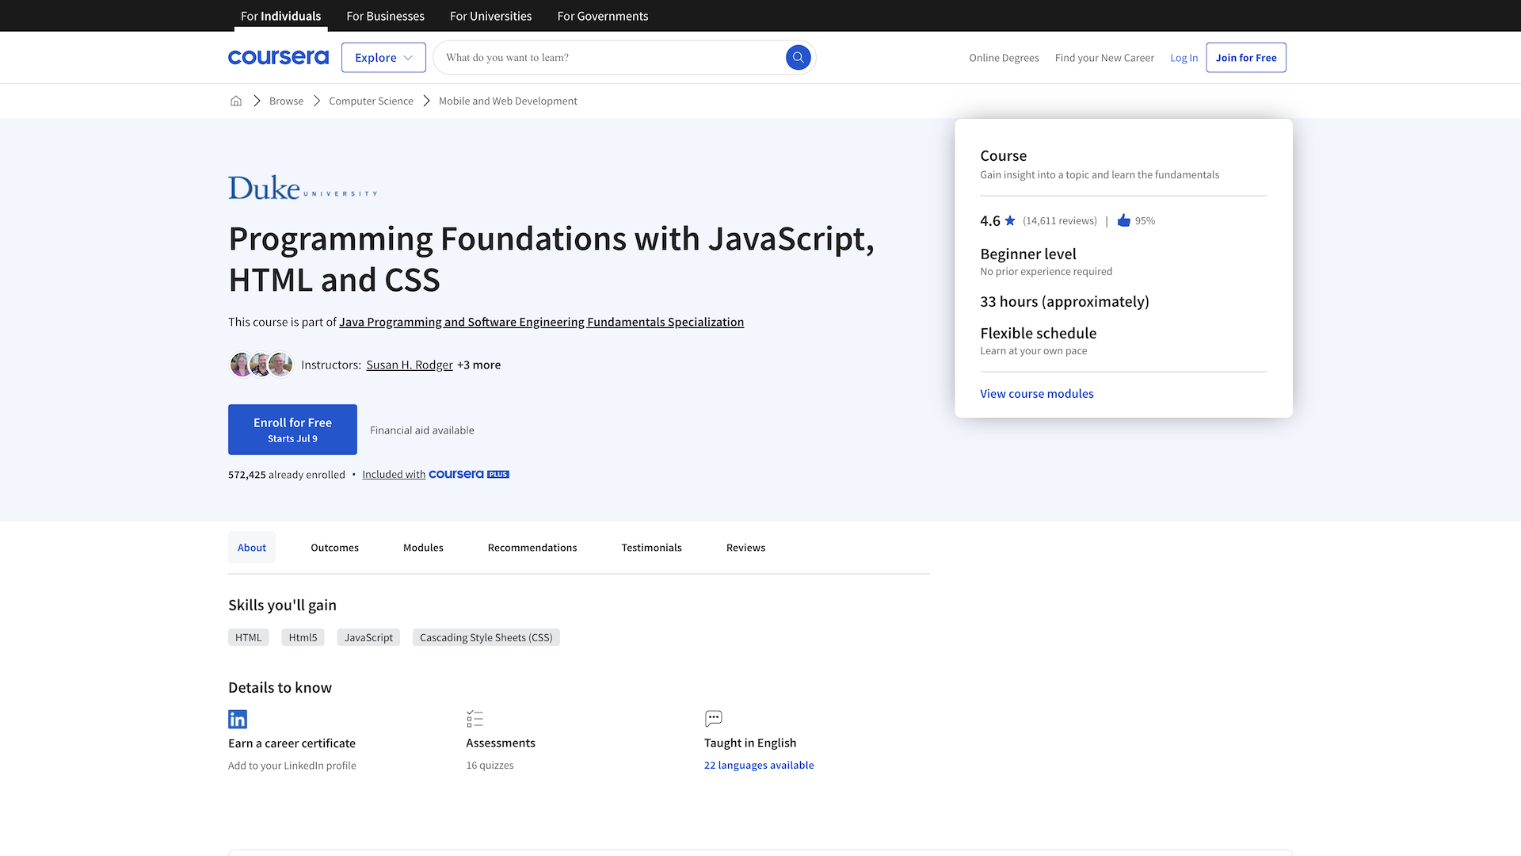
Task: Click the (14,611 reviews) text
Action: click(x=1059, y=221)
